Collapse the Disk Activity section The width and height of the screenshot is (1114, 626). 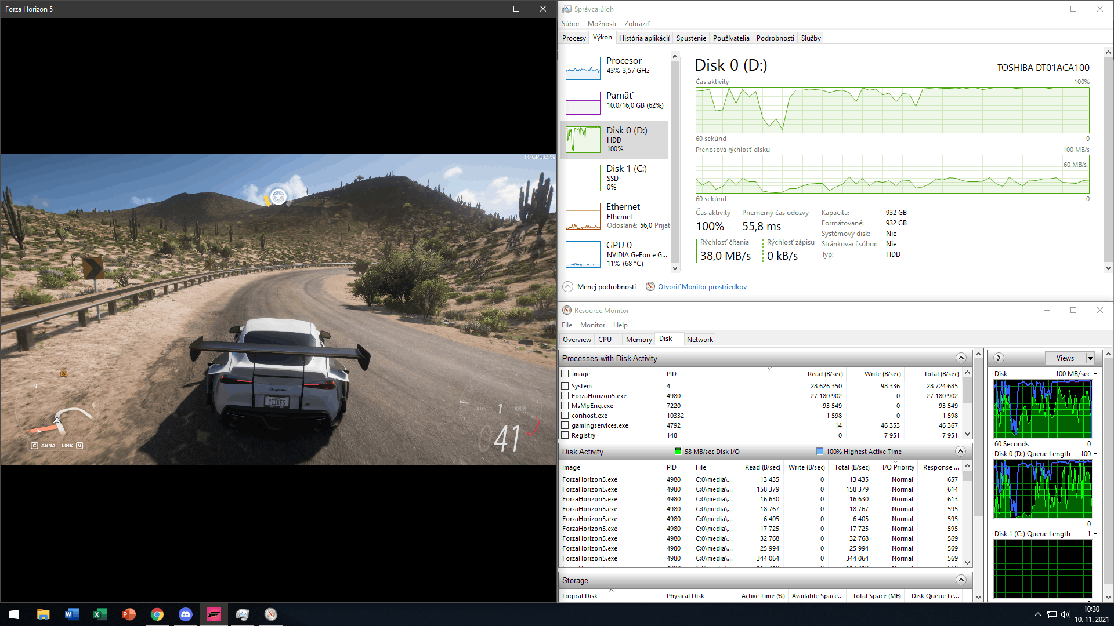[x=960, y=452]
